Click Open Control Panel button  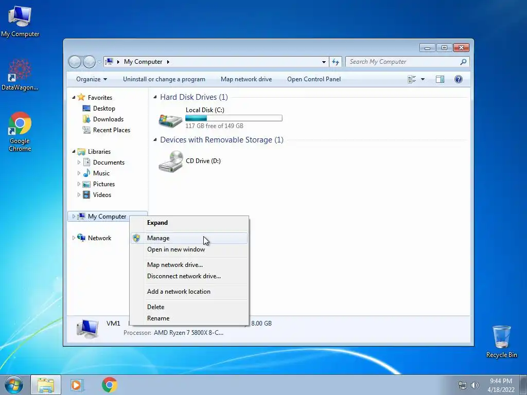point(314,79)
